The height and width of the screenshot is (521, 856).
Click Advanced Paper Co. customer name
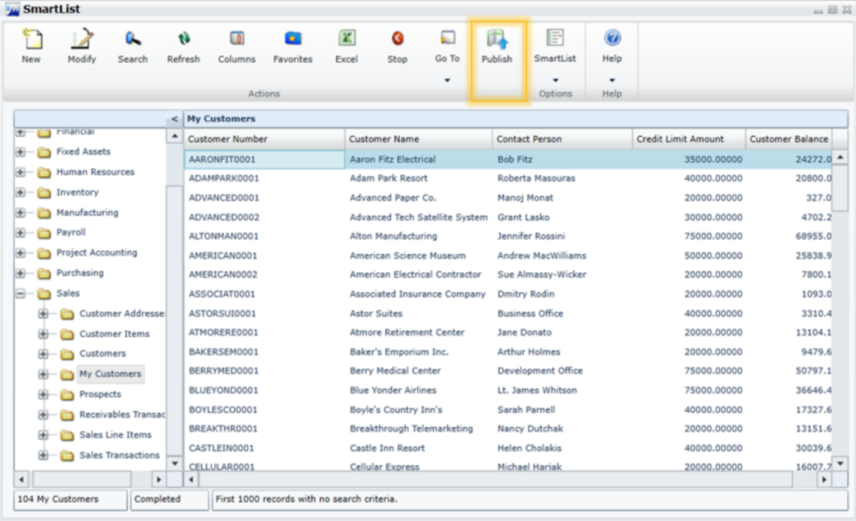[x=393, y=198]
